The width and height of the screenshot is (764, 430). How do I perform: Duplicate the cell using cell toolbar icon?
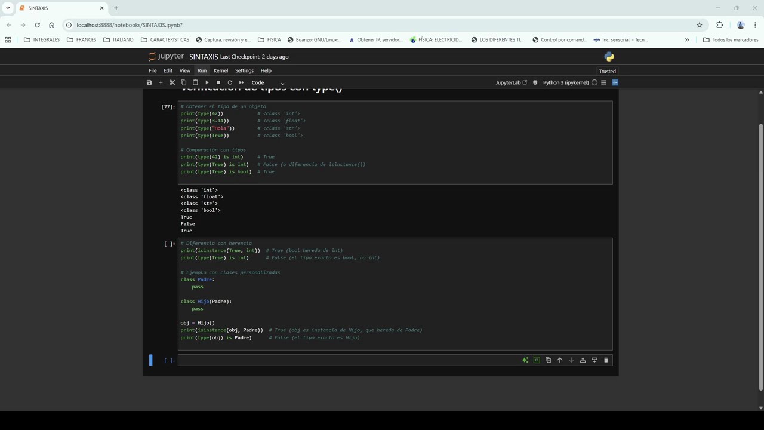pos(548,360)
